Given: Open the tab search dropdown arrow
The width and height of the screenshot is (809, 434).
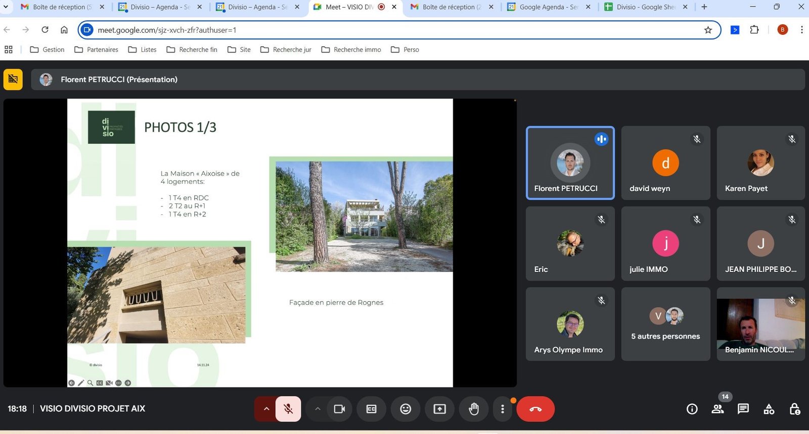Looking at the screenshot, I should 6,7.
